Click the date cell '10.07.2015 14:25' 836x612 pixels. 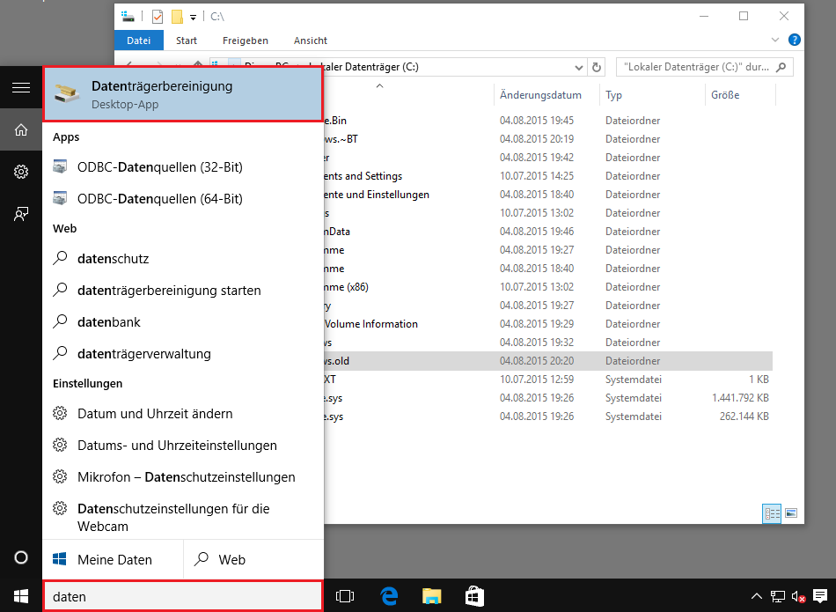point(537,176)
